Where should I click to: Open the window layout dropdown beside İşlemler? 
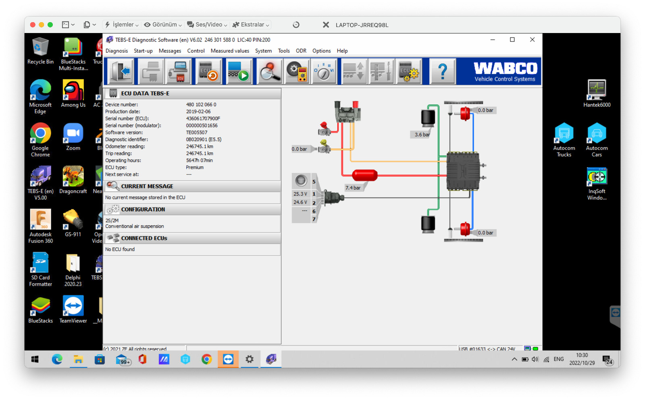pyautogui.click(x=68, y=25)
